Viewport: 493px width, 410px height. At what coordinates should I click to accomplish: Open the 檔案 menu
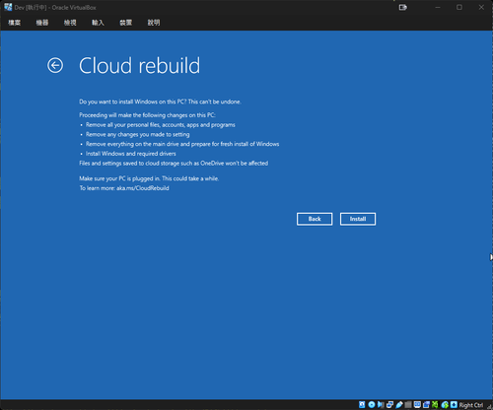15,23
